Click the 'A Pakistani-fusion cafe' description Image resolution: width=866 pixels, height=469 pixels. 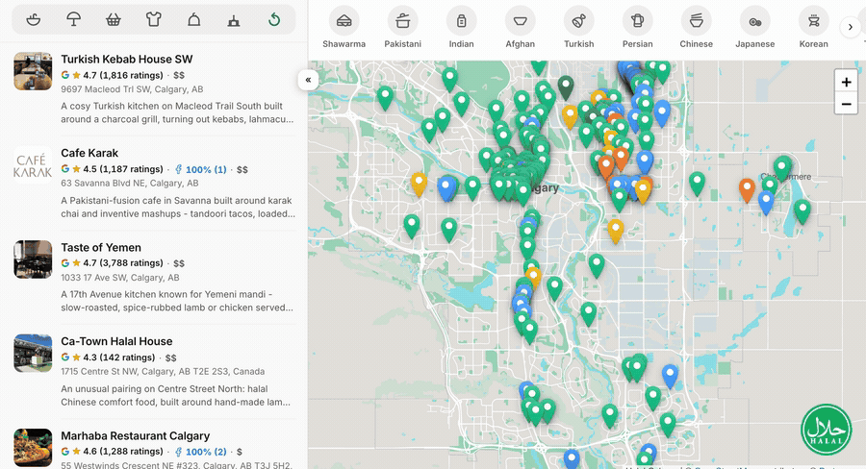click(x=178, y=207)
